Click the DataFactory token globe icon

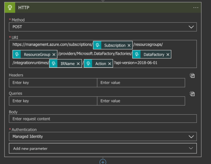point(137,54)
